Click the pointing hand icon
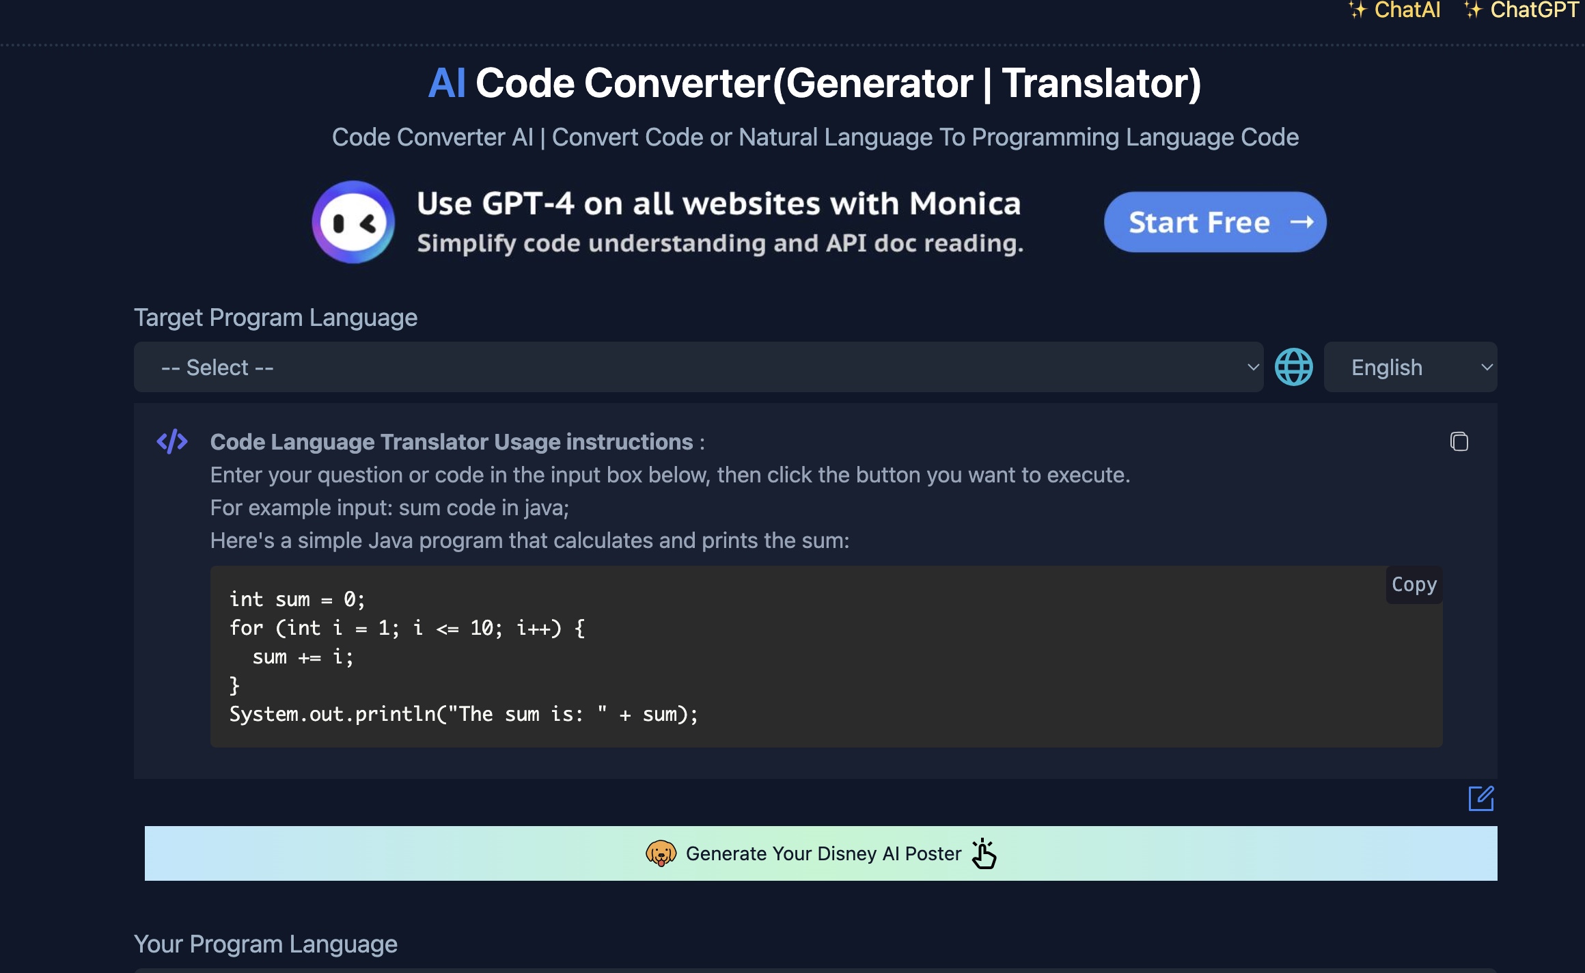Image resolution: width=1585 pixels, height=973 pixels. click(984, 853)
